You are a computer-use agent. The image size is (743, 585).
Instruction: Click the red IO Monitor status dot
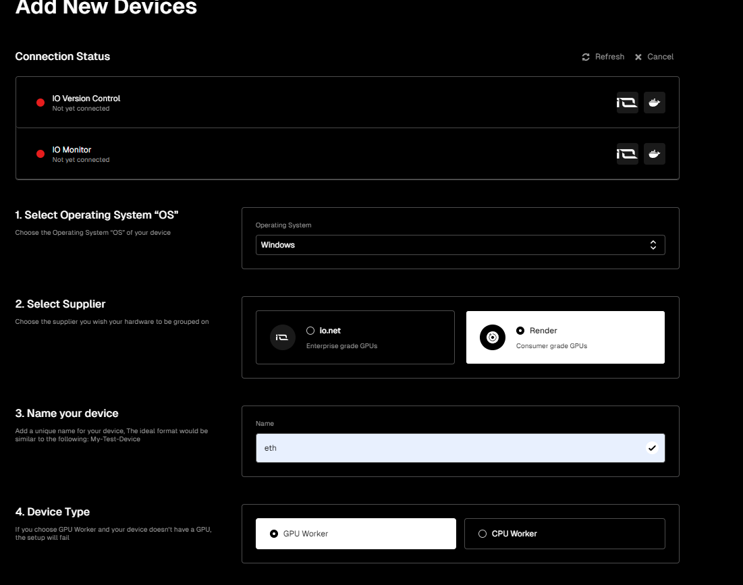click(x=40, y=154)
